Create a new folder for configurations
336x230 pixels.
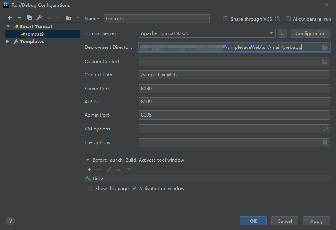(x=68, y=17)
